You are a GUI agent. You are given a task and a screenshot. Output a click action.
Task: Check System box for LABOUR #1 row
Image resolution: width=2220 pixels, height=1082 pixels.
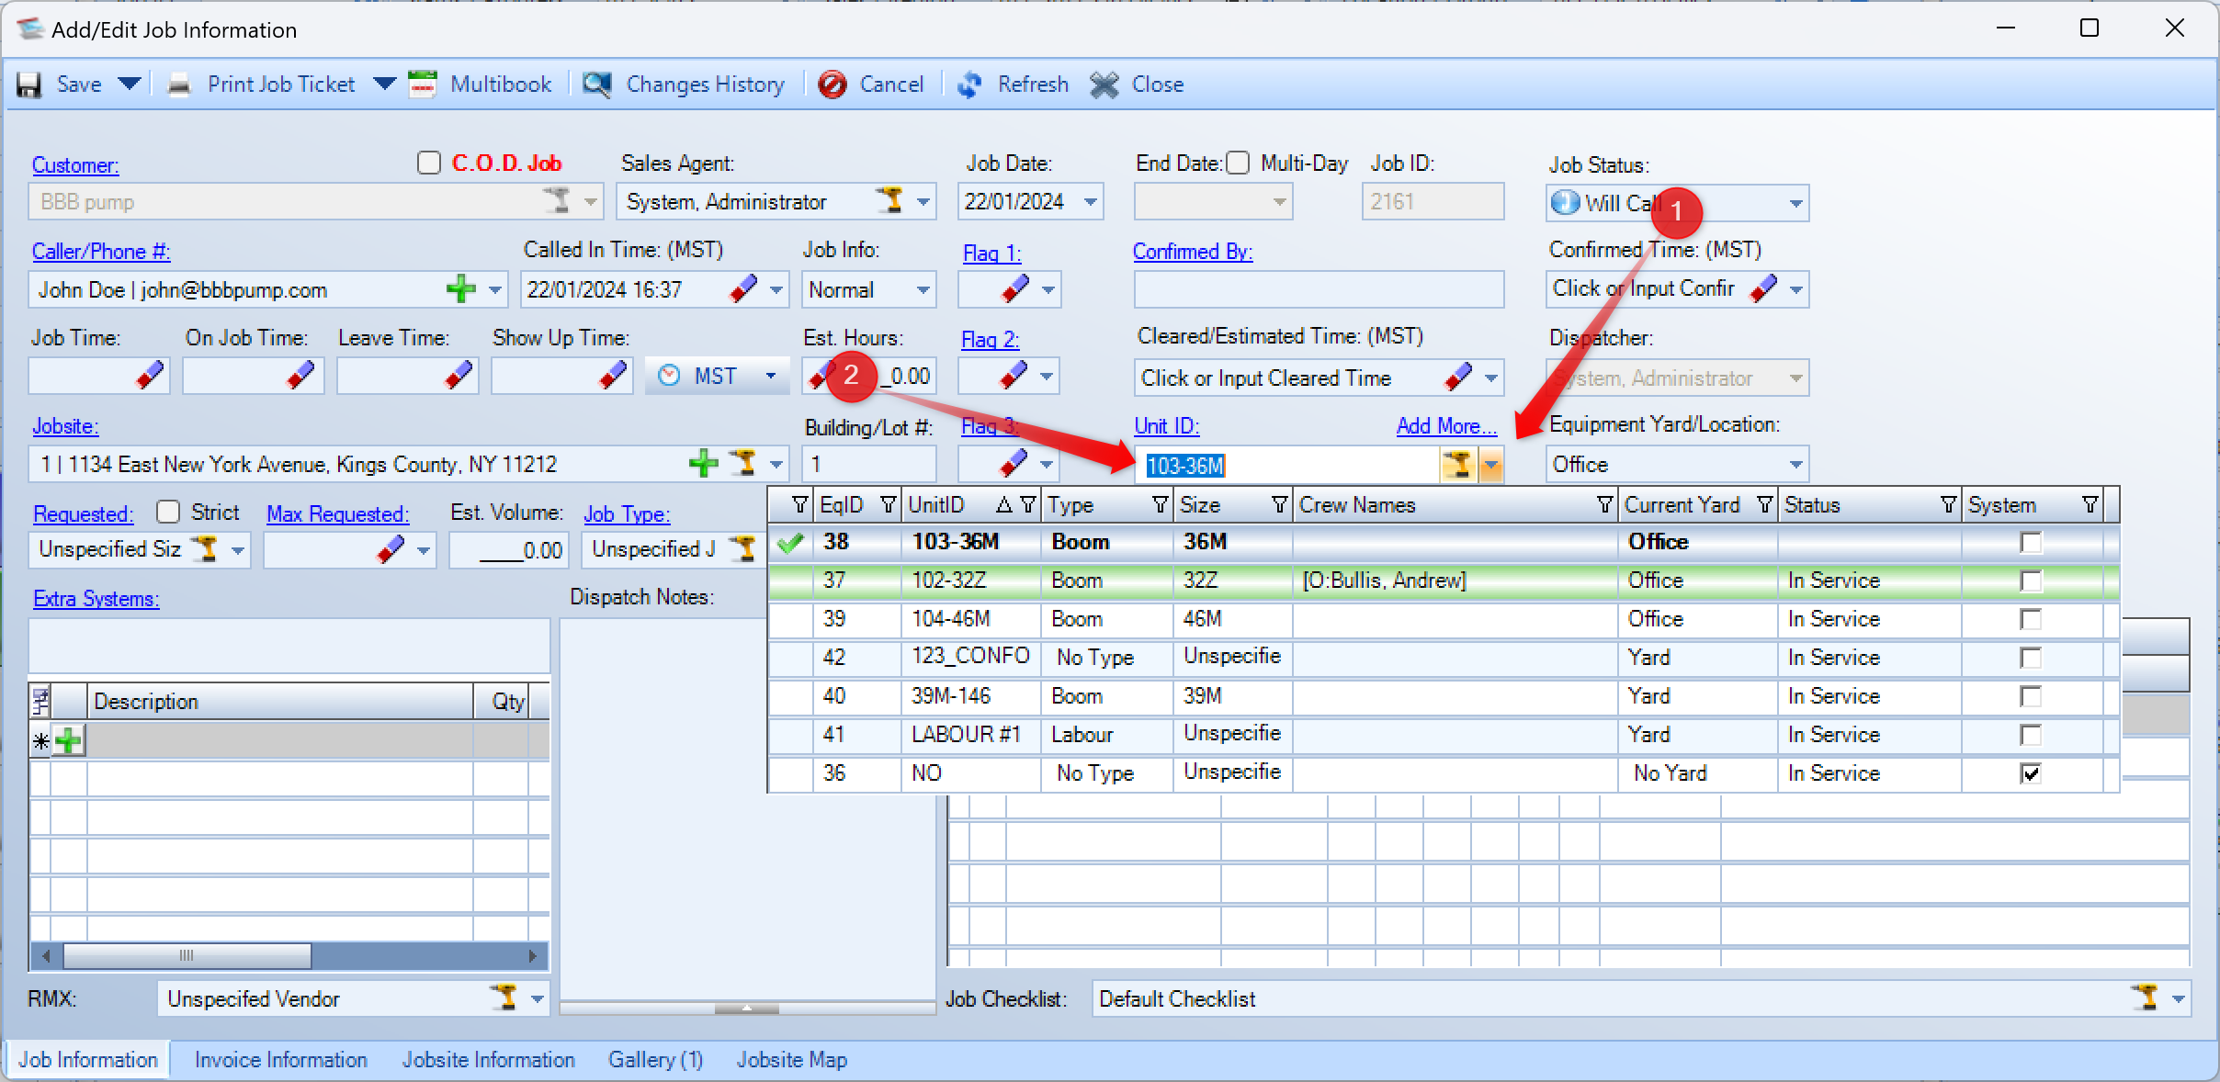click(x=2031, y=736)
